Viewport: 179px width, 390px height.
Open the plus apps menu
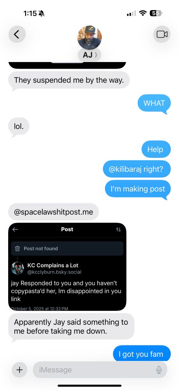(19, 370)
